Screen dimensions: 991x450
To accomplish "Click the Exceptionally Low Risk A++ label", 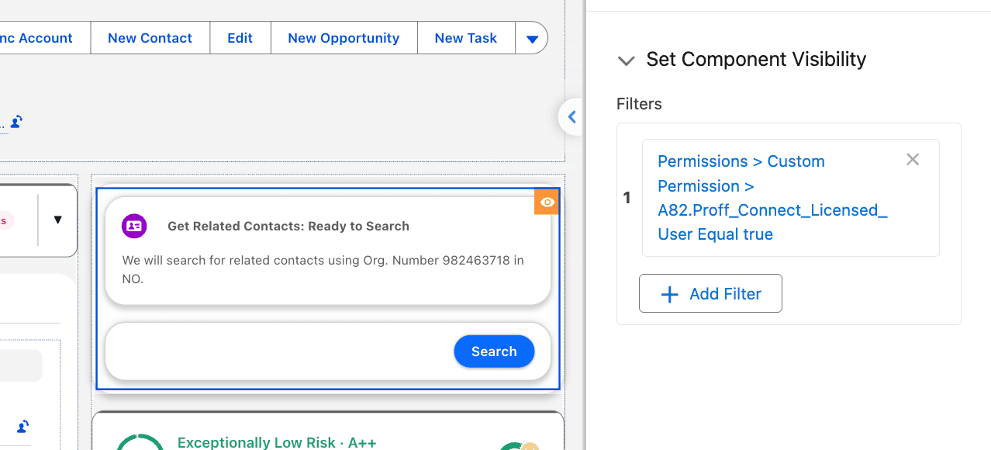I will click(277, 442).
